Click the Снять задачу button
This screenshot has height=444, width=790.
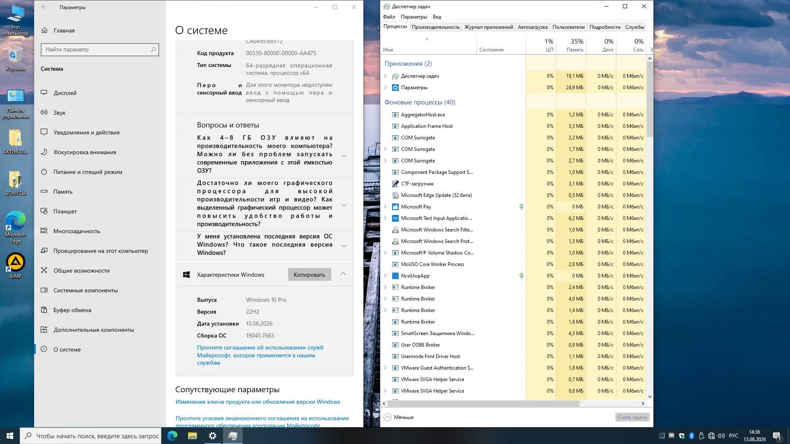click(632, 417)
